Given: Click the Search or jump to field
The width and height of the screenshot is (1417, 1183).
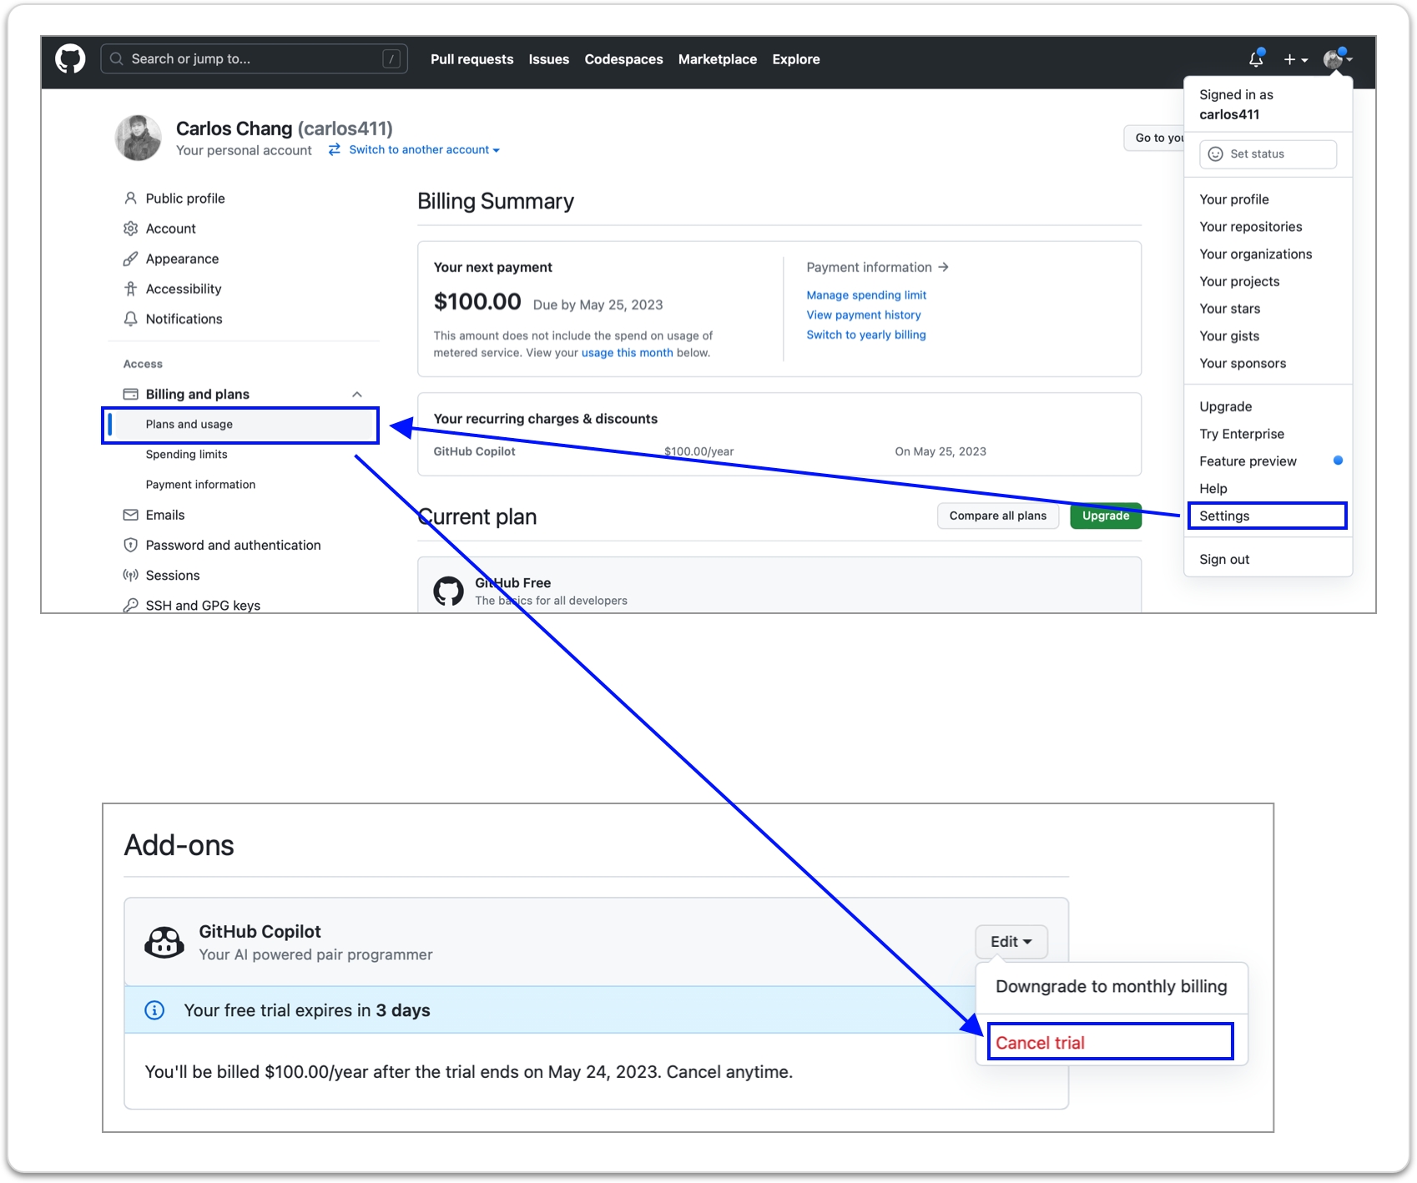Looking at the screenshot, I should point(250,59).
